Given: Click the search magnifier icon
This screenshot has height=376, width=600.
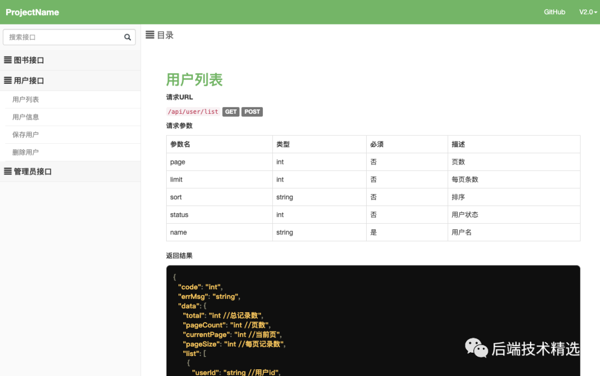Looking at the screenshot, I should point(127,37).
